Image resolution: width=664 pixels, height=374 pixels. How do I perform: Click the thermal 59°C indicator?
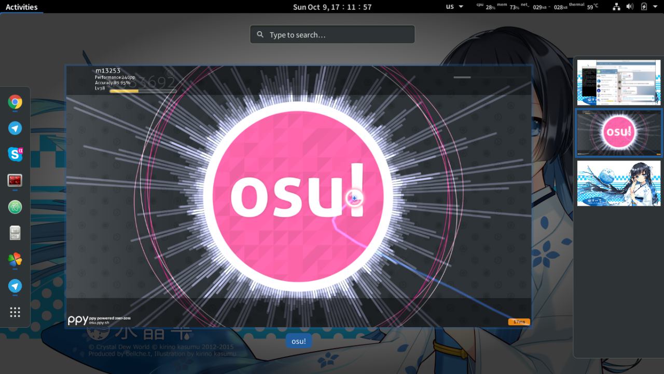coord(584,7)
